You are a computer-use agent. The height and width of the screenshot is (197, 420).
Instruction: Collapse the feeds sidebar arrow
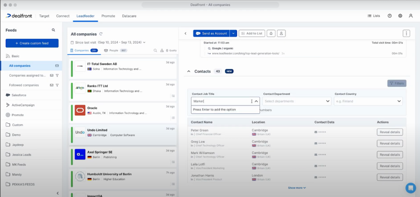(57, 193)
